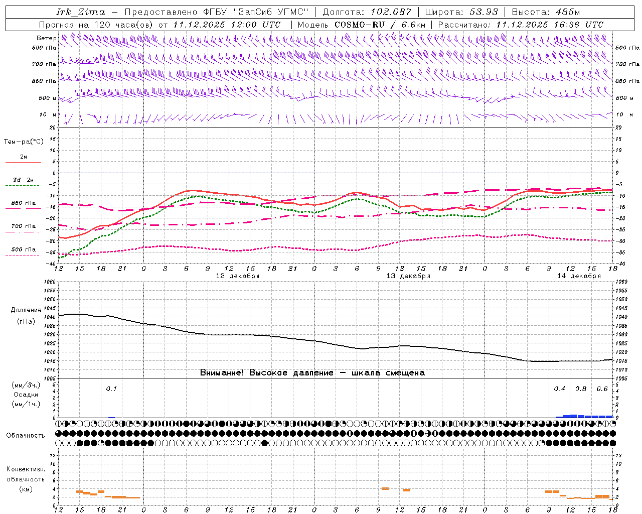The image size is (642, 514).
Task: Click the "Тем-ра(°C)" temperature label
Action: click(x=24, y=142)
